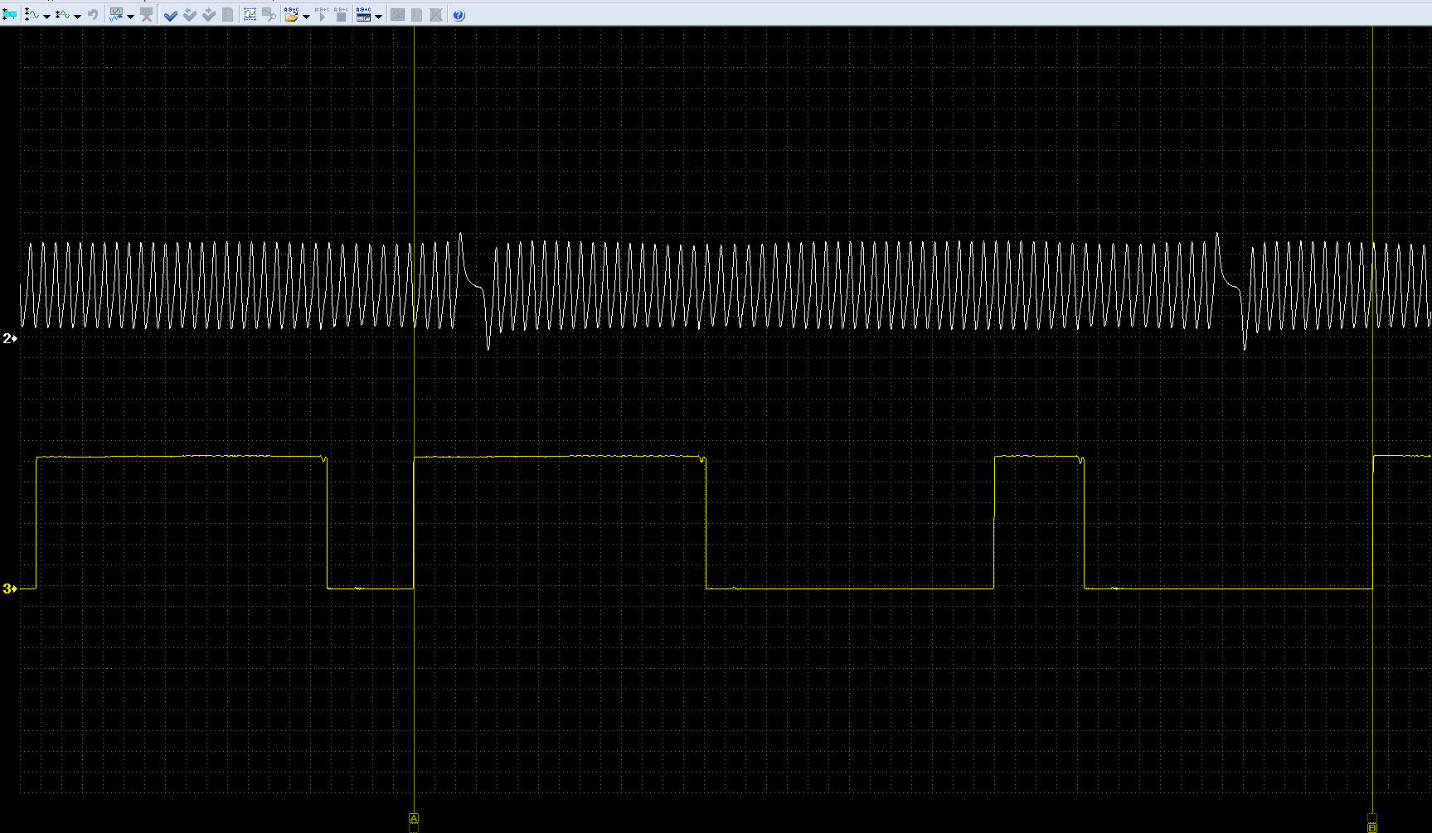Click the A:B+C stop button

(x=341, y=15)
